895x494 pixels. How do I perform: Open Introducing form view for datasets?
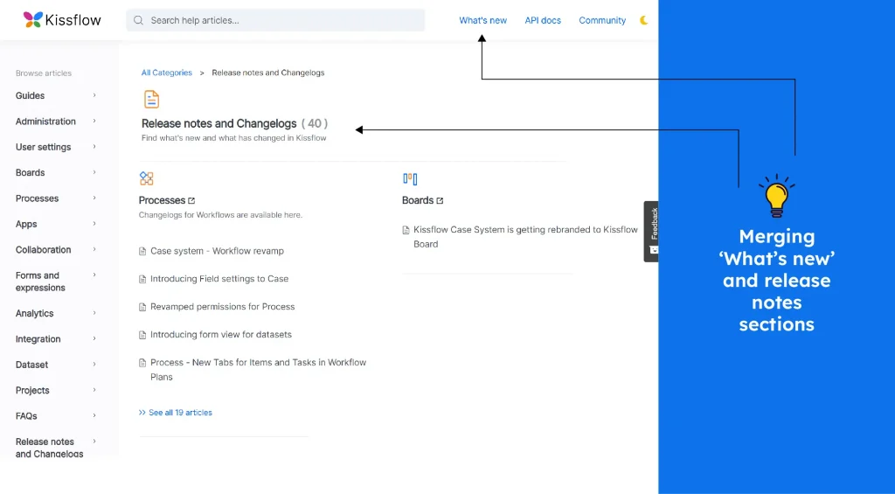click(x=221, y=335)
